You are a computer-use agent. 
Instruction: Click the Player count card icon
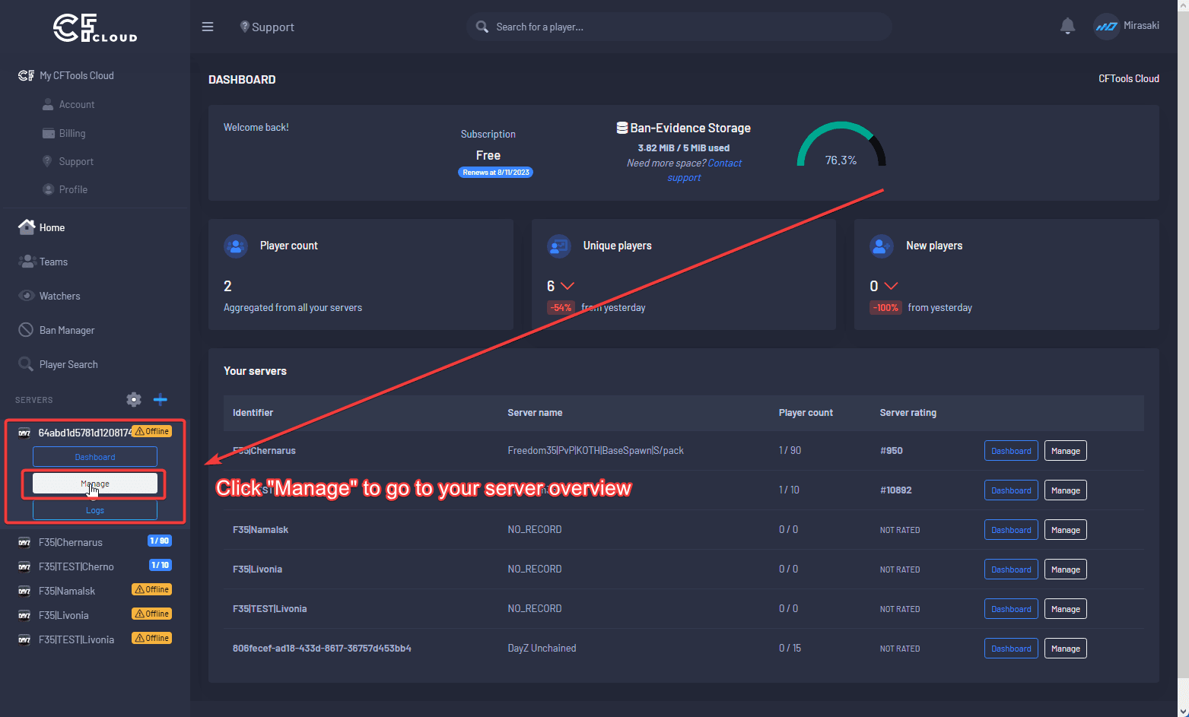236,246
